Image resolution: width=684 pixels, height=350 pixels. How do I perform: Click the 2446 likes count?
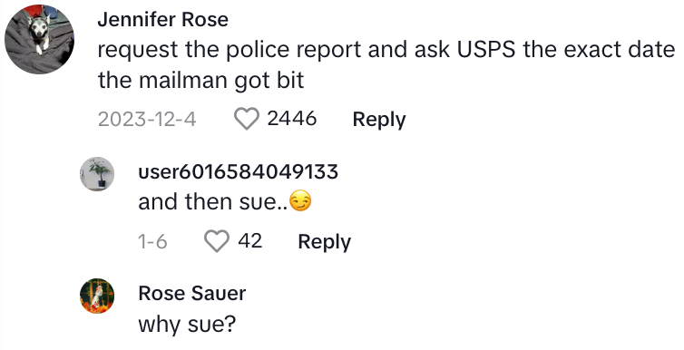(x=292, y=119)
